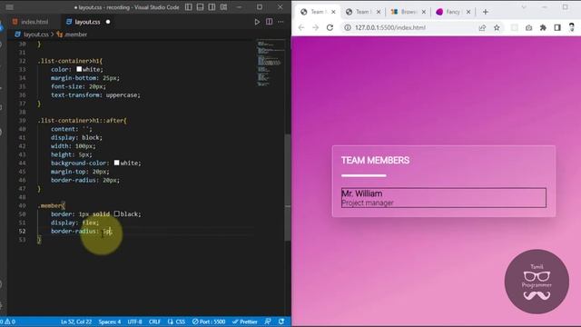
Task: Click layout.css in breadcrumb
Action: (36, 35)
